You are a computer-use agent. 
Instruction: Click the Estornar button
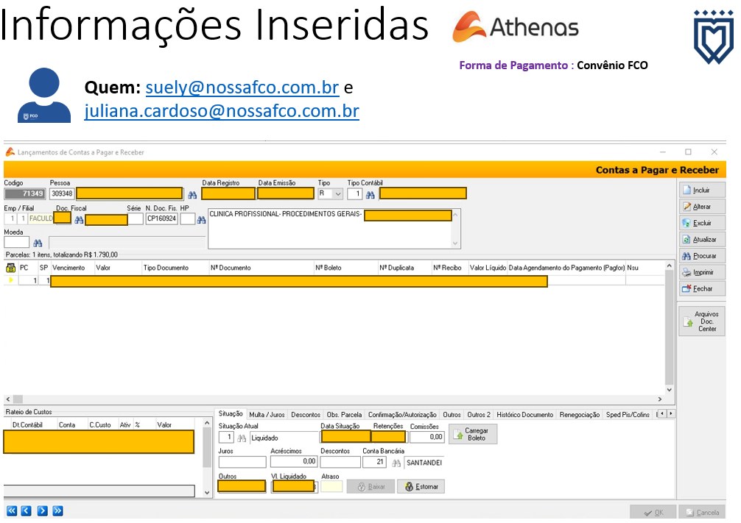[421, 487]
